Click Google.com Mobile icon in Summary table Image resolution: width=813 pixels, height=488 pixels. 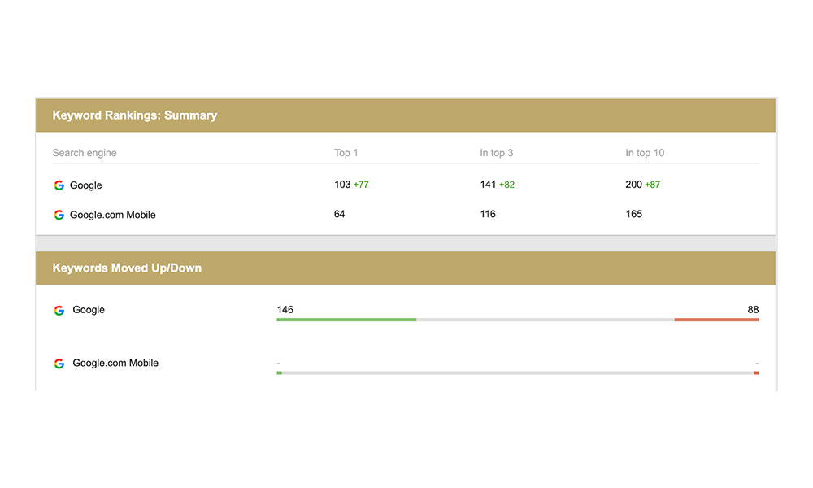click(x=59, y=215)
